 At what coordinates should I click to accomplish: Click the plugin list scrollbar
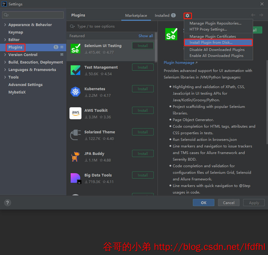pos(156,47)
